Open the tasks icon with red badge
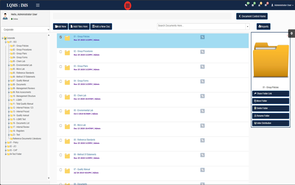 click(x=266, y=5)
